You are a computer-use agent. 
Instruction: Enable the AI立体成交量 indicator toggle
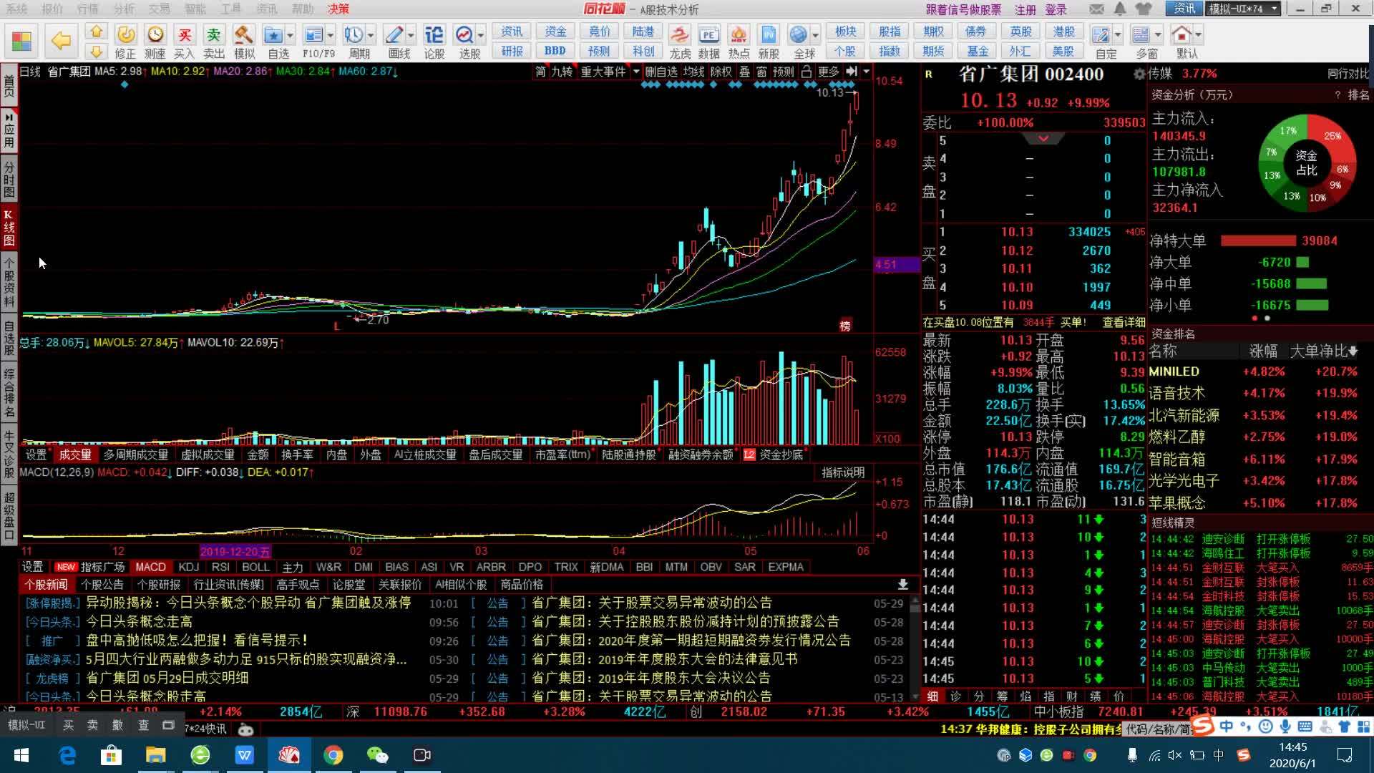click(x=423, y=454)
